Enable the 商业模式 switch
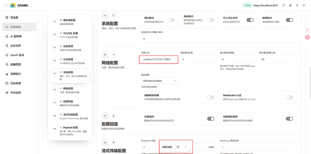This screenshot has height=154, width=311. (x=211, y=20)
